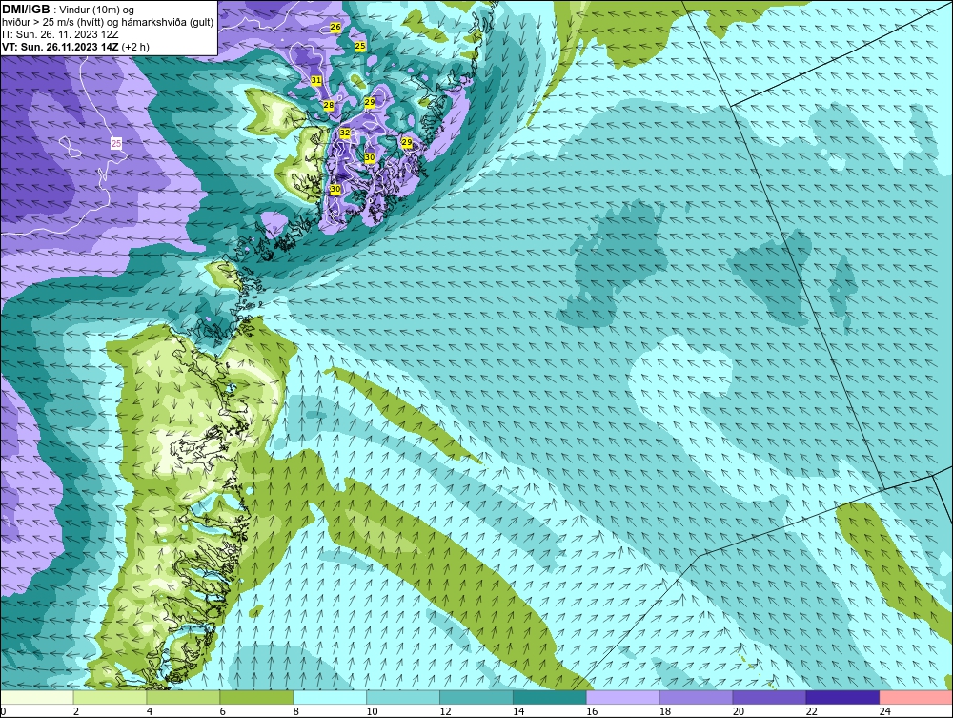Click the legend scale number 2
This screenshot has width=953, height=718.
[x=76, y=711]
